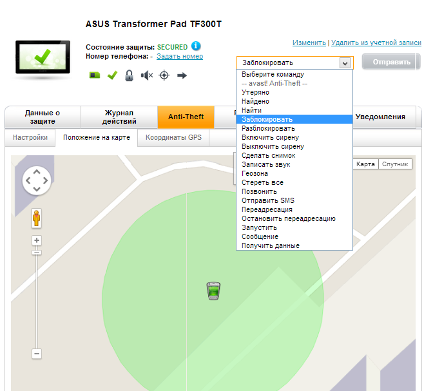424x391 pixels.
Task: Pan the map down with the arrow
Action: 37,189
